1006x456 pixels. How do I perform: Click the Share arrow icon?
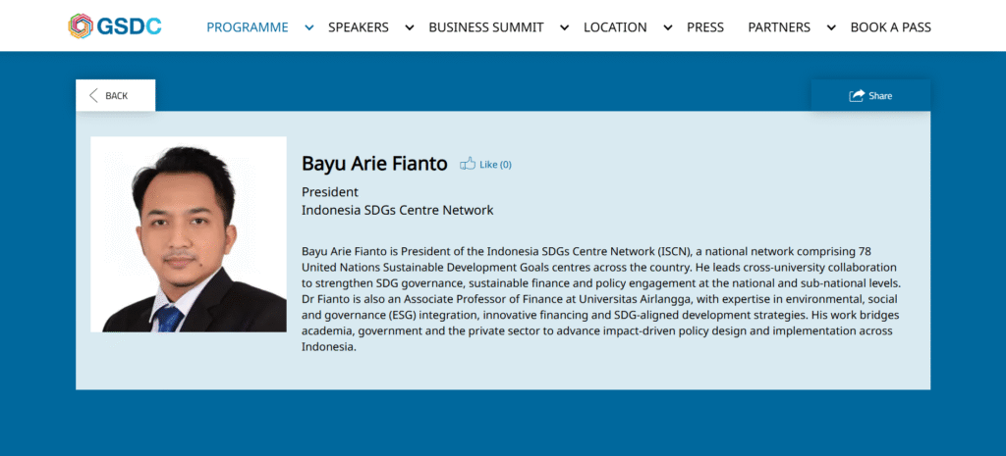(x=857, y=95)
